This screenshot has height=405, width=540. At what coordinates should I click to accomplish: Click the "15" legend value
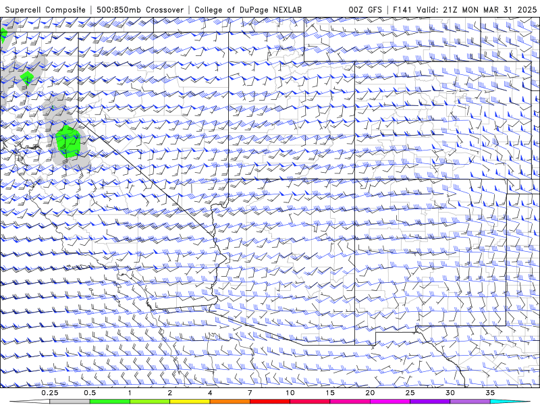point(330,393)
